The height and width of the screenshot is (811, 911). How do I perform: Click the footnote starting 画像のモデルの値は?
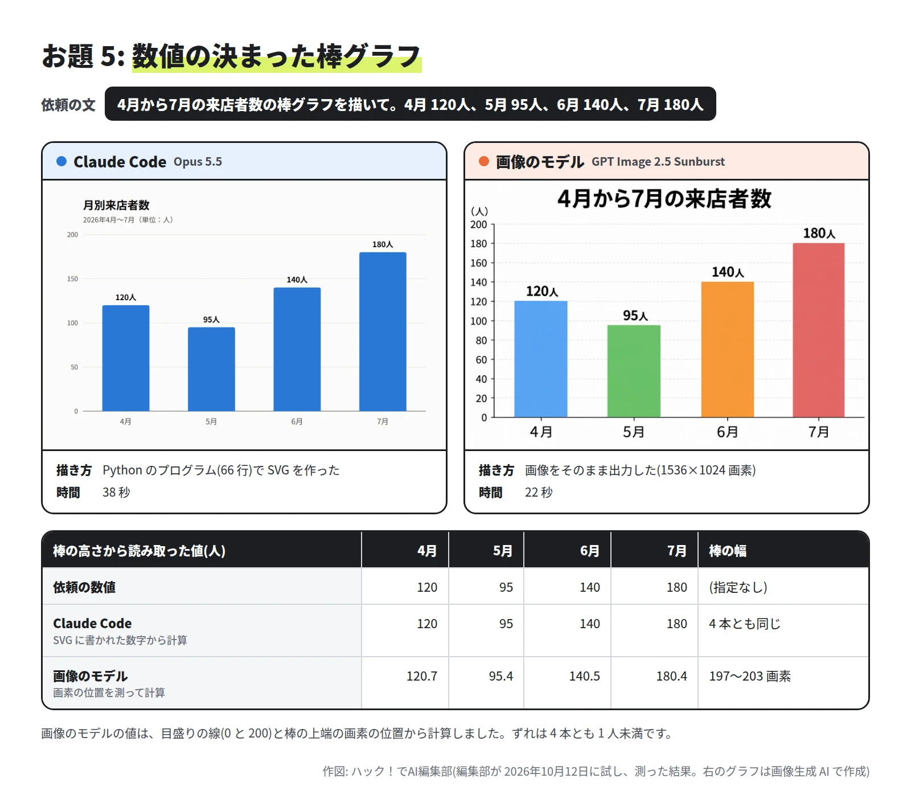click(358, 734)
